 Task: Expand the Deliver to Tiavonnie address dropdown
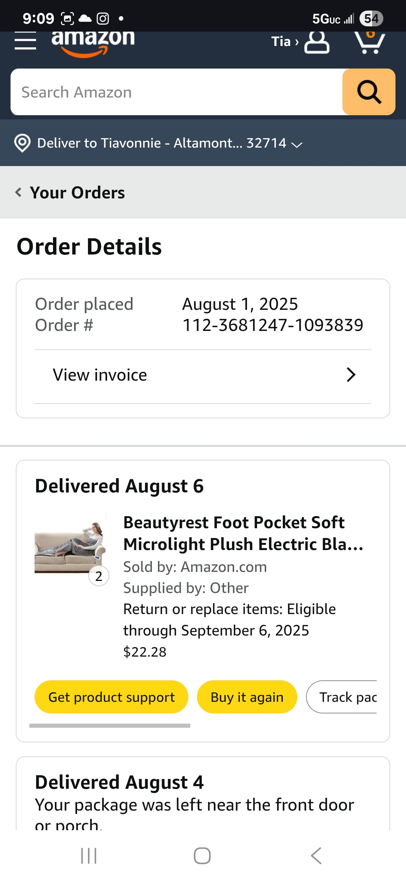point(297,145)
